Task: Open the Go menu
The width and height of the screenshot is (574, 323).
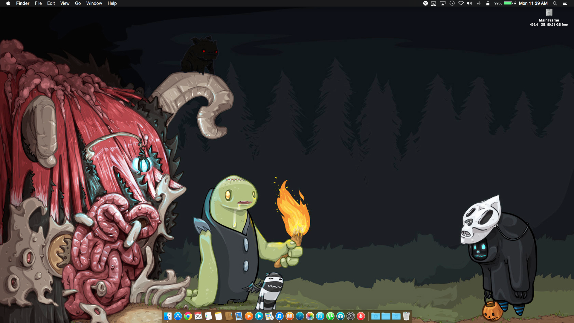Action: point(78,3)
